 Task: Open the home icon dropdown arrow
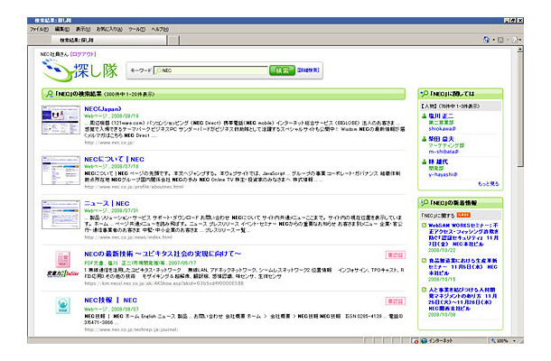493,40
